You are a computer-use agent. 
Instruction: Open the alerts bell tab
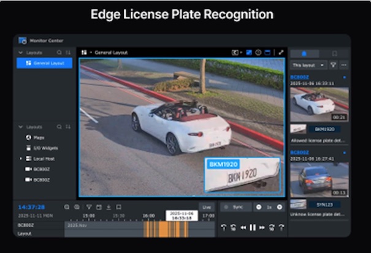304,53
